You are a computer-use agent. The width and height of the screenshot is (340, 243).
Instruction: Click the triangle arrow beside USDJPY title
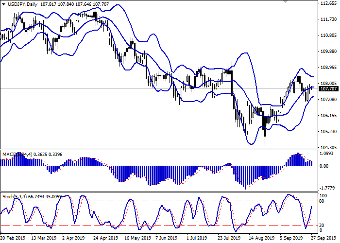pos(3,4)
